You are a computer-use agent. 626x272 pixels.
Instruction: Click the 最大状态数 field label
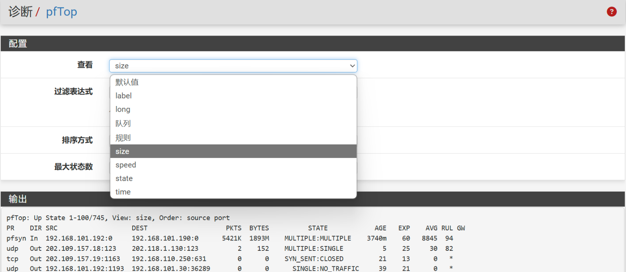[73, 167]
